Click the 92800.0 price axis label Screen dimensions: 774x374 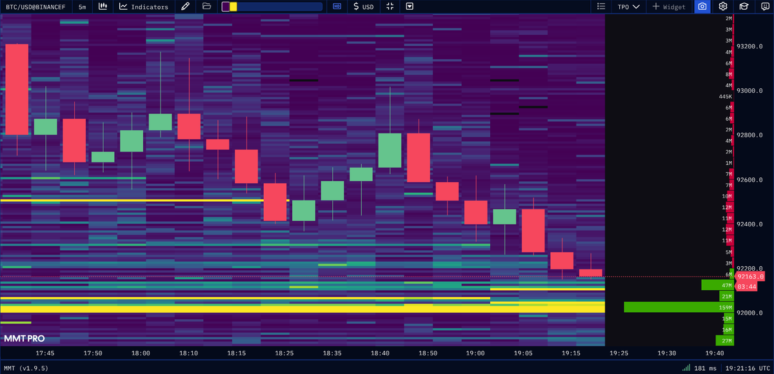tap(750, 135)
